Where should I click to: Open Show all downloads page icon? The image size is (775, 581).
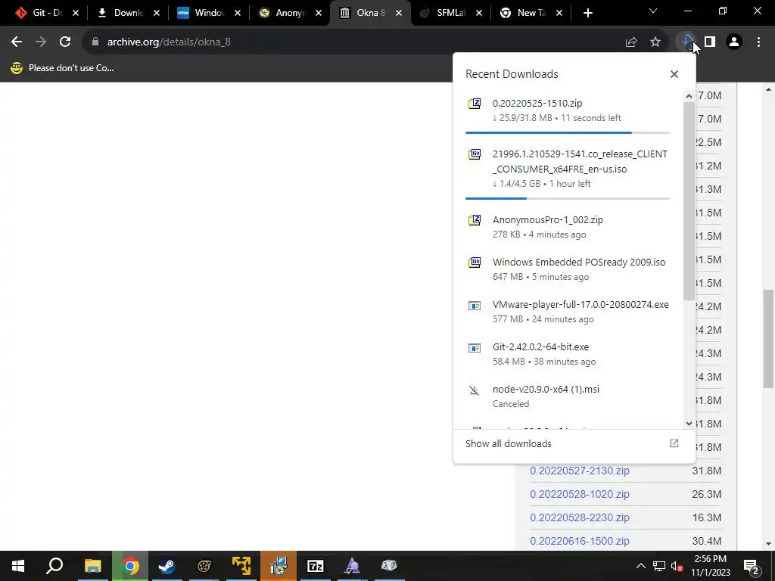pyautogui.click(x=674, y=443)
